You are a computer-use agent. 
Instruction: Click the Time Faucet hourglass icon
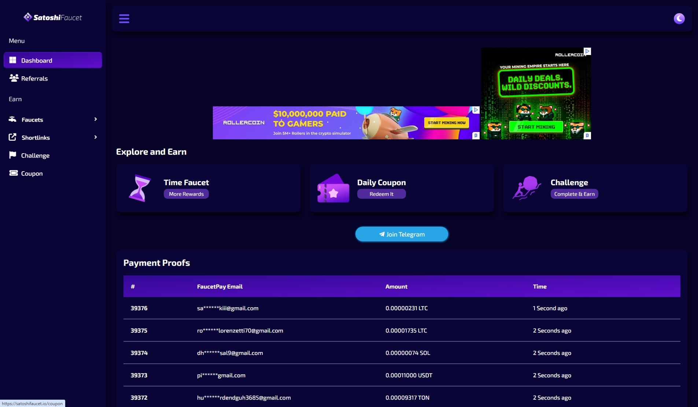tap(140, 188)
